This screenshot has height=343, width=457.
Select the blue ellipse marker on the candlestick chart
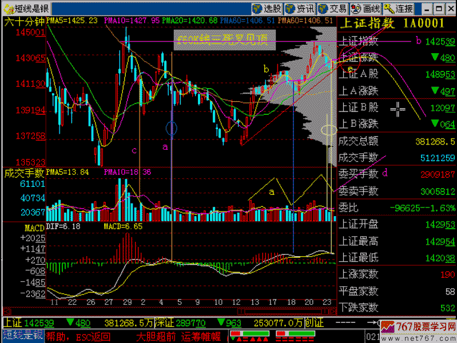pos(171,129)
